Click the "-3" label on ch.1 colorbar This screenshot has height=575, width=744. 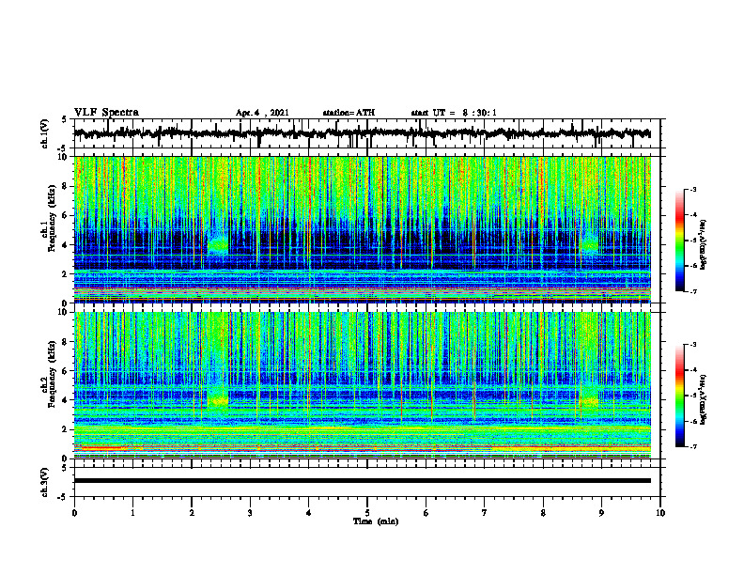coord(692,189)
